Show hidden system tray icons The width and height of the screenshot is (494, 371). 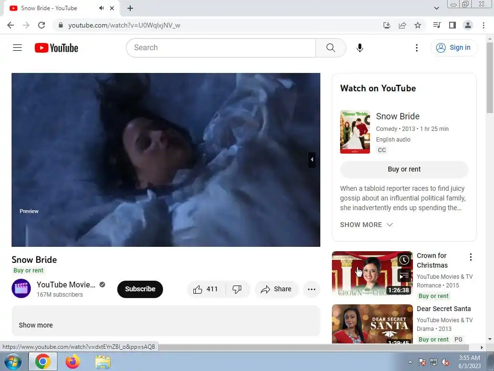point(410,362)
